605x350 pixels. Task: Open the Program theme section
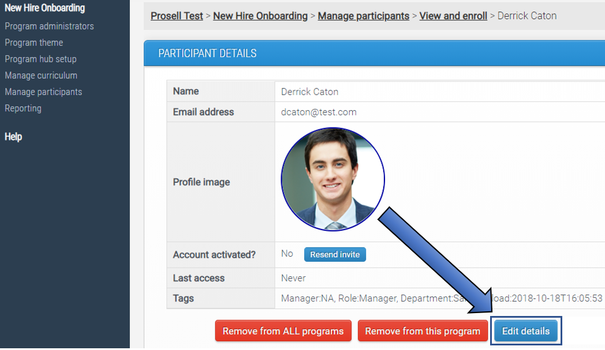(33, 42)
